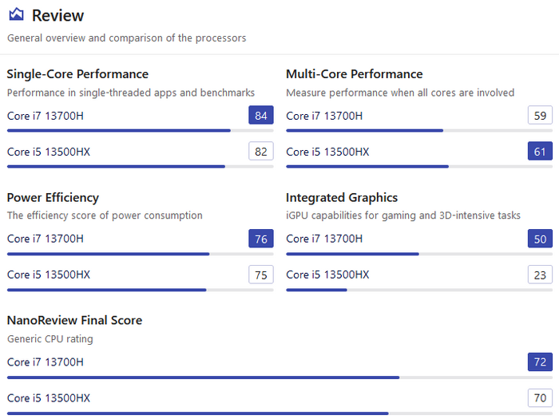
Task: Select the final score 72 badge
Action: point(540,362)
